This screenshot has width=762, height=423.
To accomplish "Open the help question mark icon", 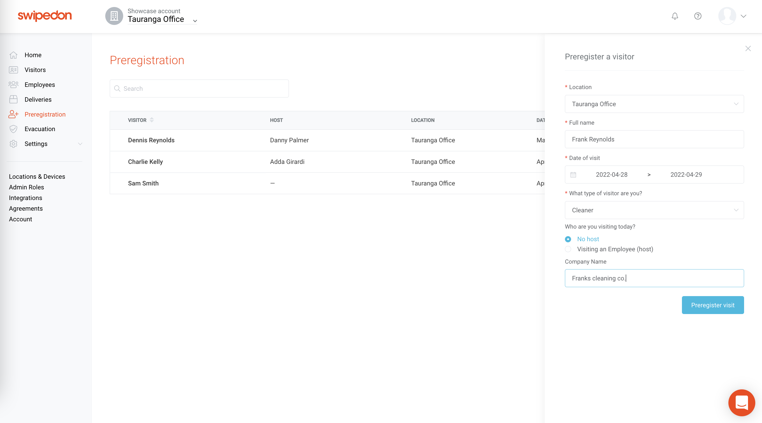I will (698, 16).
